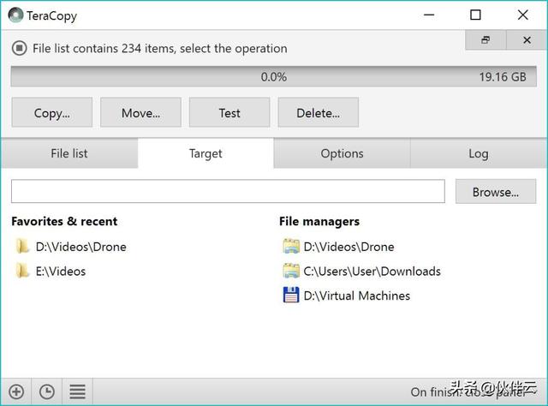Show the Log tab
Viewport: 548px width, 406px height.
478,154
